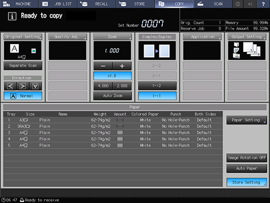Click the color mode icon in original preview

[x=33, y=51]
